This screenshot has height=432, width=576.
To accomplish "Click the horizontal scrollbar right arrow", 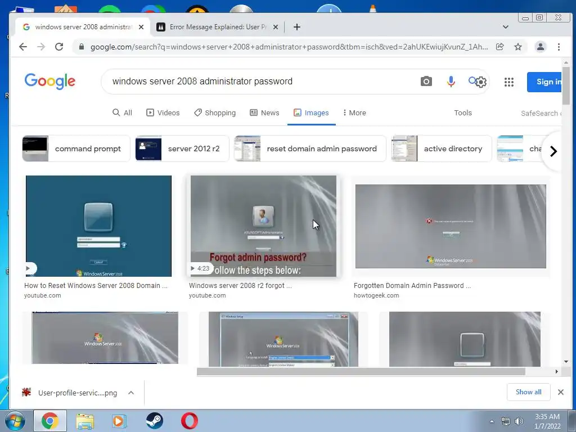I will (556, 371).
